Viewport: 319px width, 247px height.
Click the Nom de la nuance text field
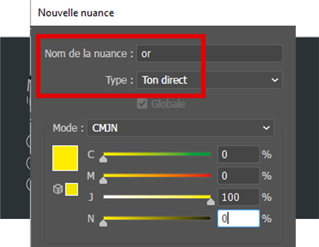(209, 53)
